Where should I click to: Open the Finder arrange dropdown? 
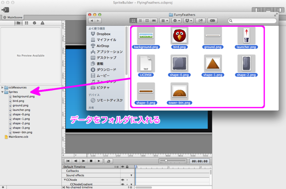pyautogui.click(x=164, y=21)
